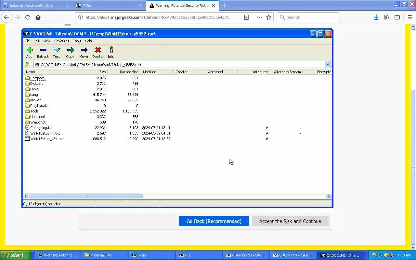Open the Favorites menu
Viewport: 416px width, 260px height.
click(61, 41)
